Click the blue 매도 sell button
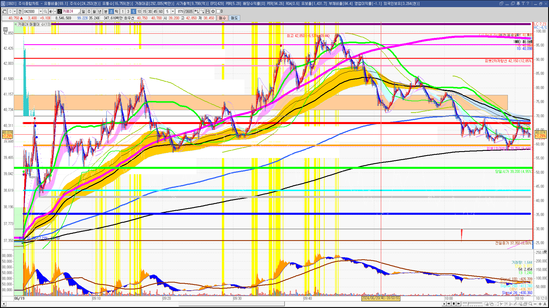Screen dimensions: 549x308 [234, 18]
